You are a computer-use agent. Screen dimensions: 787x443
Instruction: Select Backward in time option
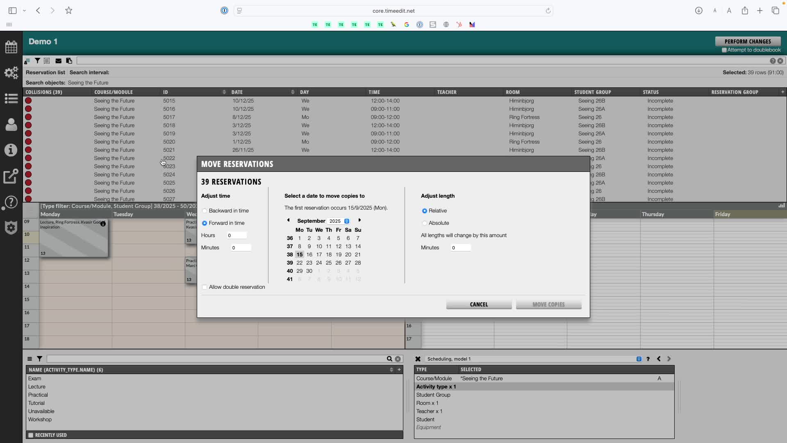tap(205, 211)
